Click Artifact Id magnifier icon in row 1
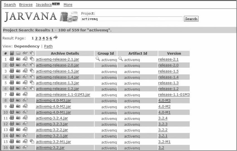 [120, 59]
